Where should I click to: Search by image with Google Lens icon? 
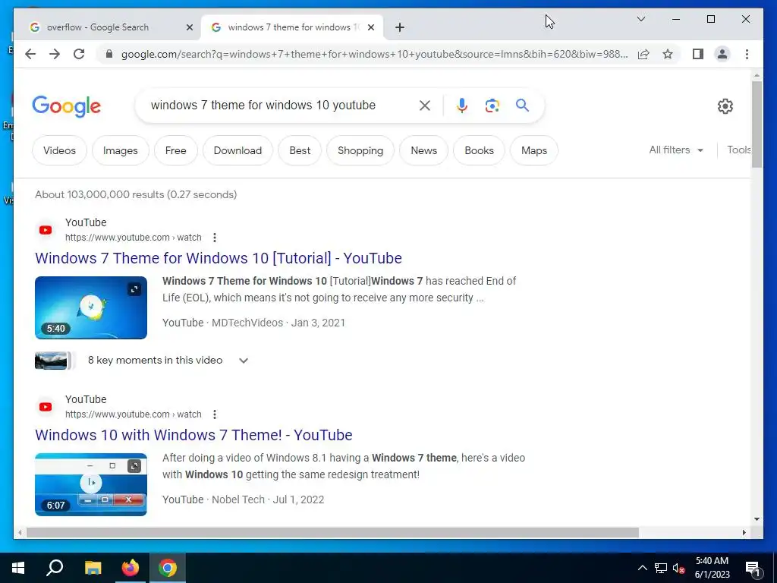(492, 105)
